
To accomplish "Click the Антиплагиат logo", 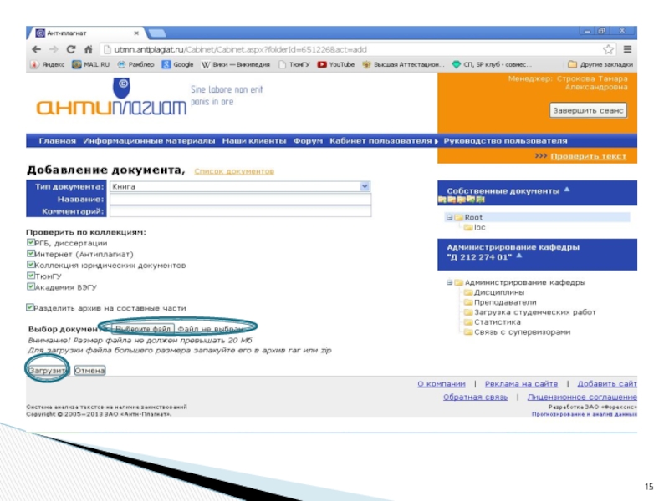I will (x=111, y=98).
